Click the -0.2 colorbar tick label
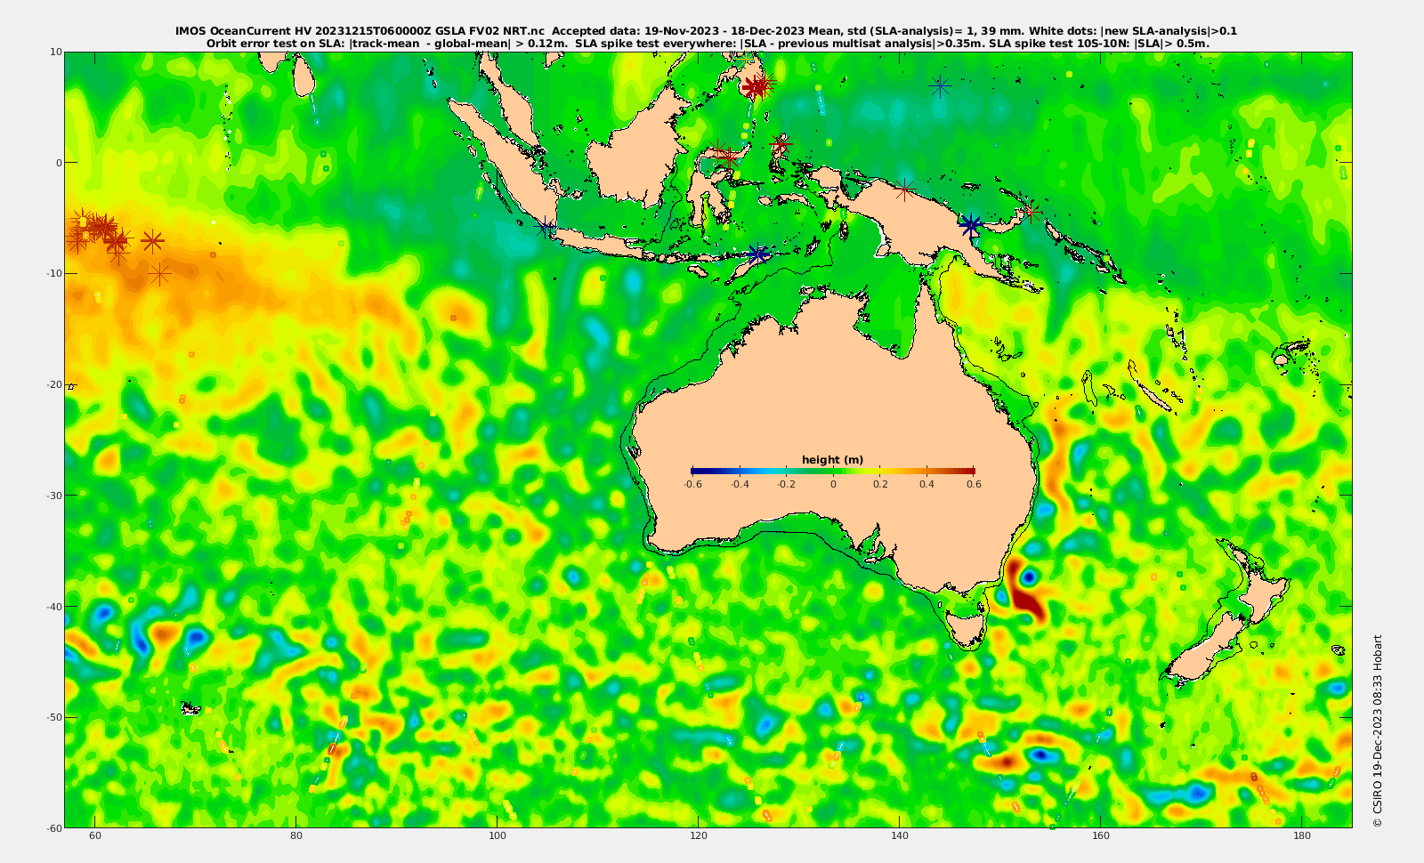Image resolution: width=1424 pixels, height=863 pixels. coord(786,484)
